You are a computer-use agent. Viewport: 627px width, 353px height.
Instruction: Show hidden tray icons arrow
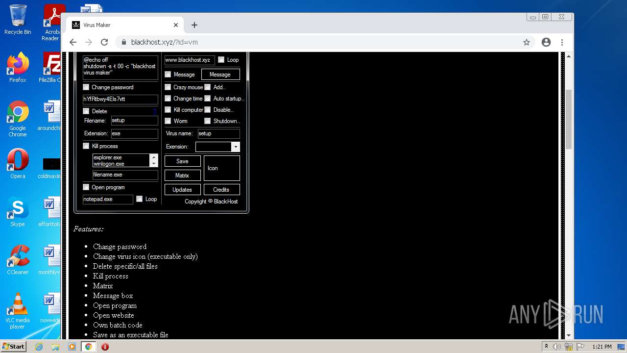pos(546,347)
